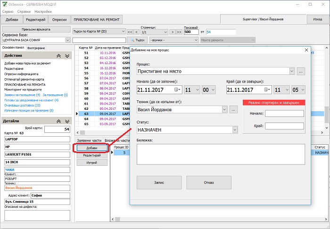Image resolution: width=330 pixels, height=229 pixels.
Task: Go to next page with > button
Action: tap(173, 32)
